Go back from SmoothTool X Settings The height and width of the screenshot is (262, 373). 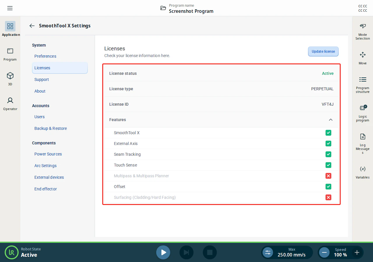pos(32,26)
